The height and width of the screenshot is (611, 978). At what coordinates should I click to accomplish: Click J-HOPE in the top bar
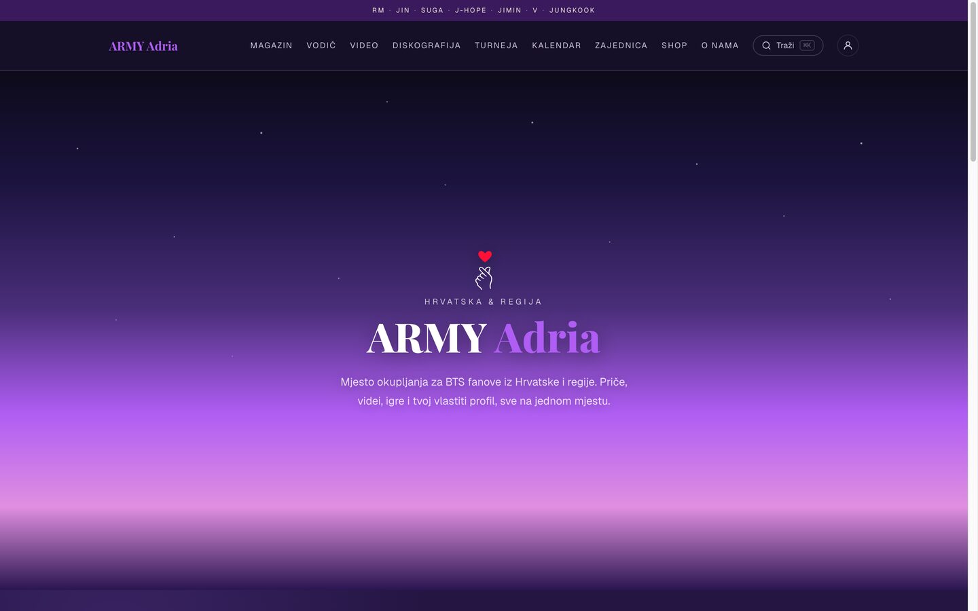click(x=471, y=10)
